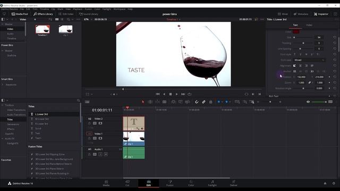Image resolution: width=340 pixels, height=191 pixels.
Task: Click the custom zoom magnifier icon
Action: point(252,102)
